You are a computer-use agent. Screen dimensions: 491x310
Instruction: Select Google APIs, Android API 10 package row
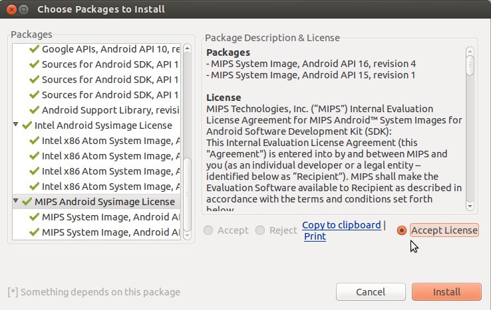point(96,49)
